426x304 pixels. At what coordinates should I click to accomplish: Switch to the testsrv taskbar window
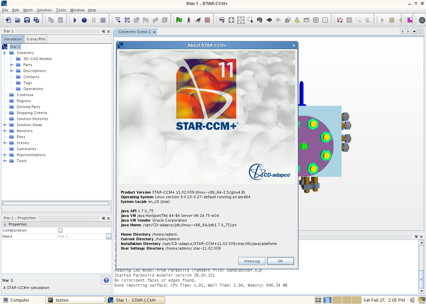pyautogui.click(x=75, y=300)
